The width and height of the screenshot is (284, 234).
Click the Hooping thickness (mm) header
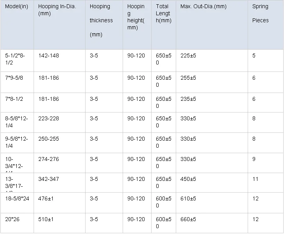[x=101, y=20]
